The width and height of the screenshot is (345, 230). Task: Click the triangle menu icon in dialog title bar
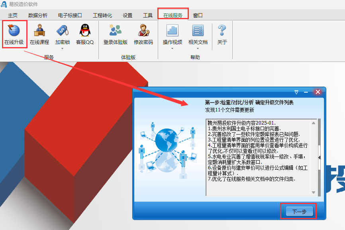click(x=296, y=92)
